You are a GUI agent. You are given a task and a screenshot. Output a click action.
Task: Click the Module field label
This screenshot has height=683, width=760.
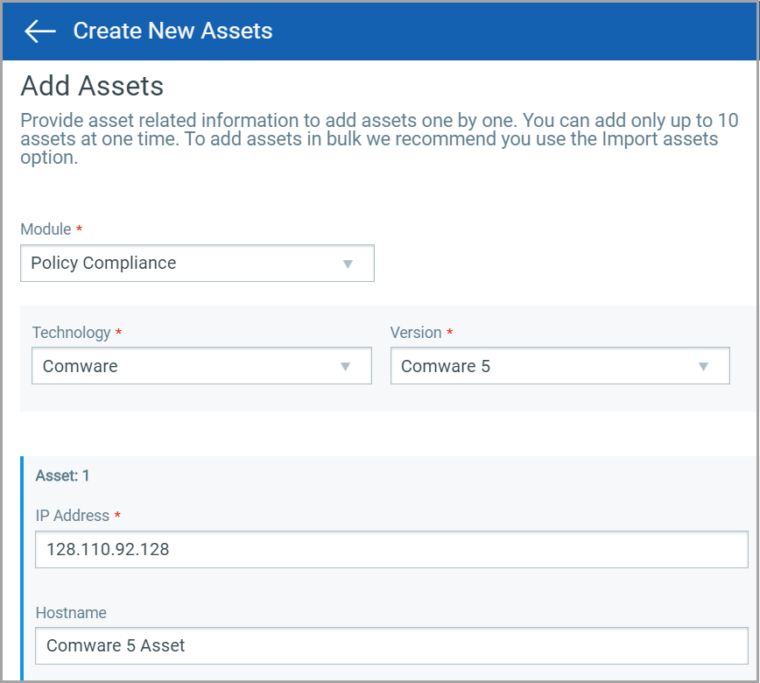(46, 229)
